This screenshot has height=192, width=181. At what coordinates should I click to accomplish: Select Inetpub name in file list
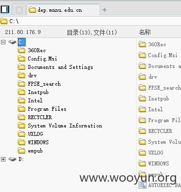[x=158, y=98]
